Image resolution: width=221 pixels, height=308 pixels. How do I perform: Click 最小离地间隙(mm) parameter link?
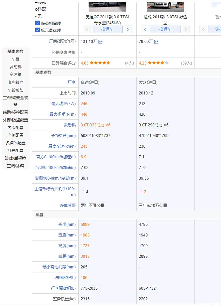click(59, 267)
